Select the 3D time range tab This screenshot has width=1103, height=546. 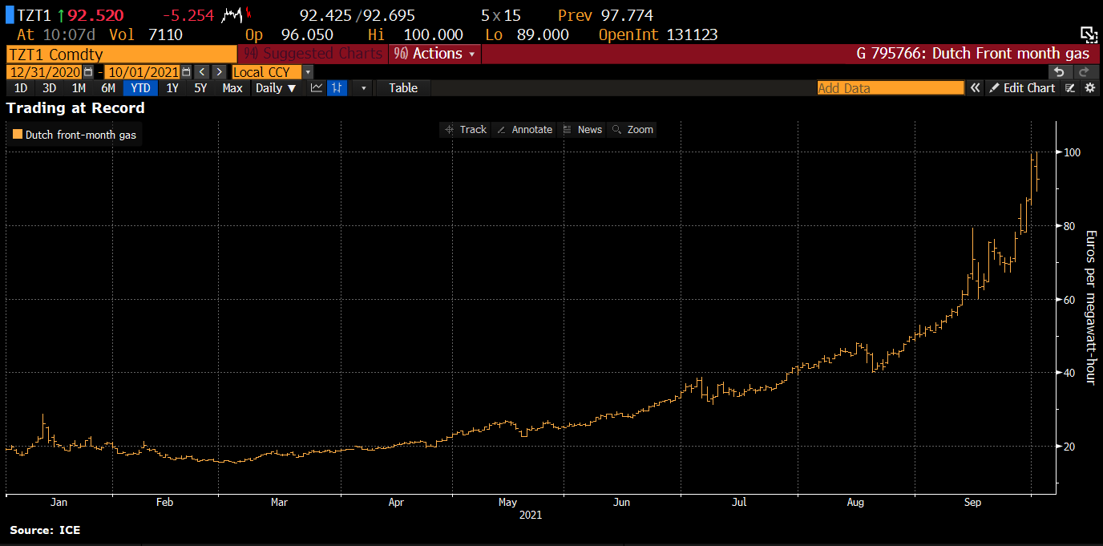pos(50,88)
